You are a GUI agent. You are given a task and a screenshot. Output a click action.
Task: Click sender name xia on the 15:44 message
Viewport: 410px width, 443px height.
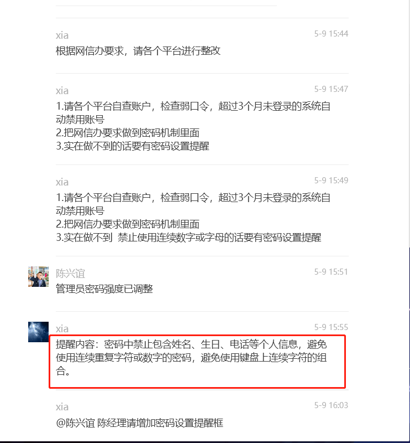[x=62, y=35]
